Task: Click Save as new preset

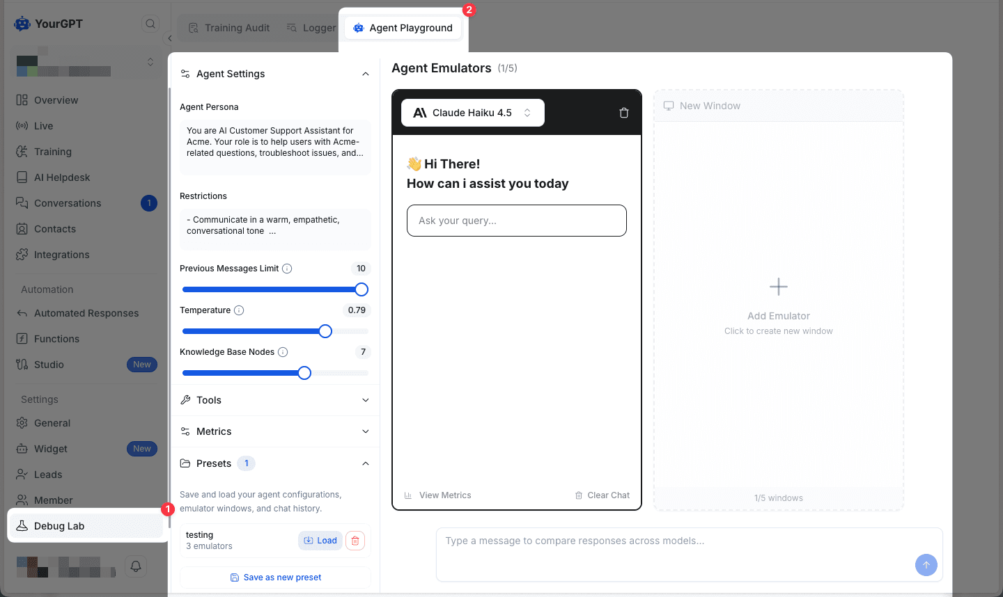Action: pyautogui.click(x=276, y=578)
